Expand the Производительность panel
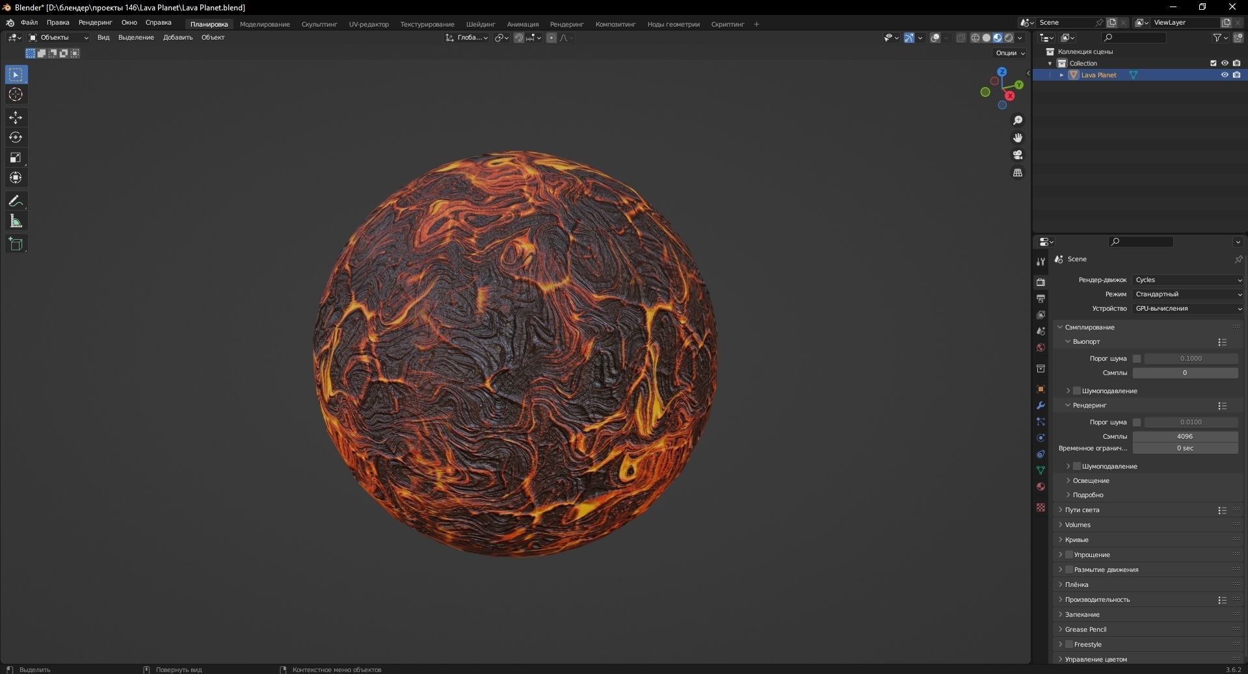Viewport: 1248px width, 674px height. pos(1098,600)
